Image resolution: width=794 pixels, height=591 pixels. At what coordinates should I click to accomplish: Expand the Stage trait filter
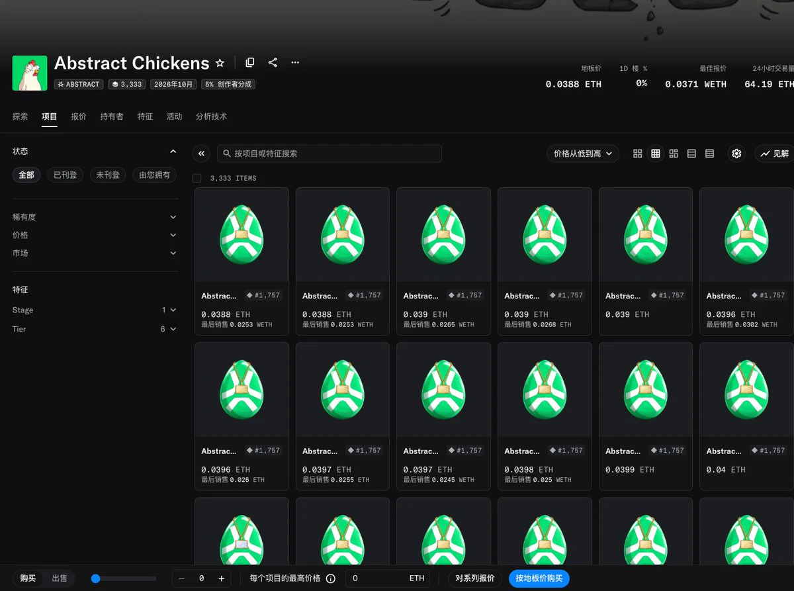95,310
